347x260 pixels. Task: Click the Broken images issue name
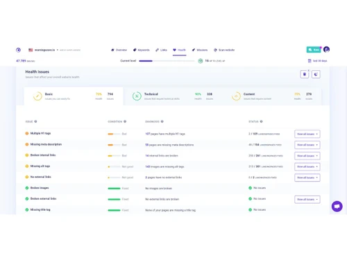[40, 188]
